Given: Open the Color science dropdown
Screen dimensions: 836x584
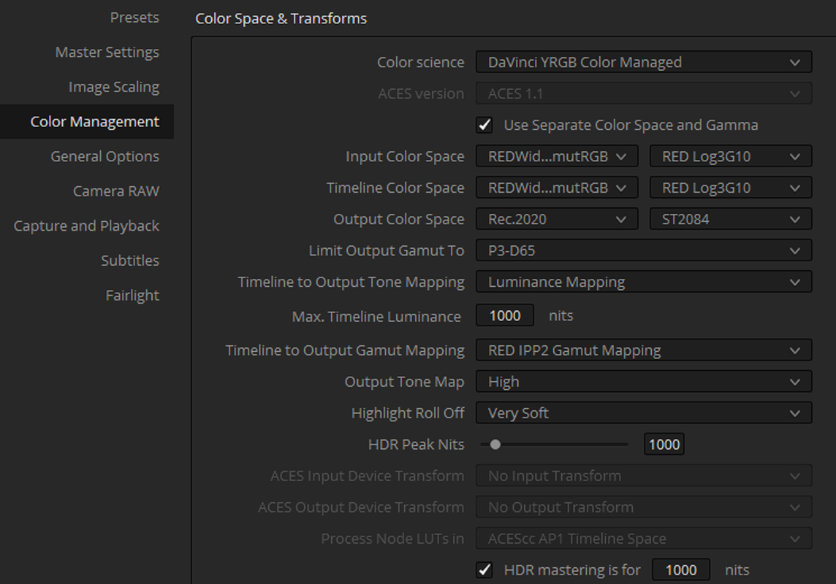Looking at the screenshot, I should point(644,62).
